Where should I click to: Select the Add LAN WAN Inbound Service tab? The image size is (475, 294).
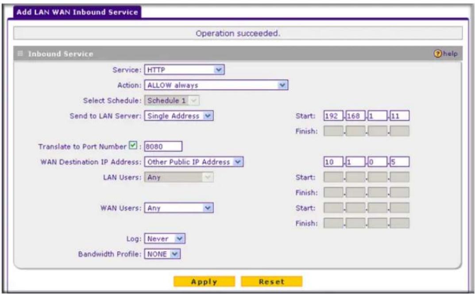click(77, 12)
